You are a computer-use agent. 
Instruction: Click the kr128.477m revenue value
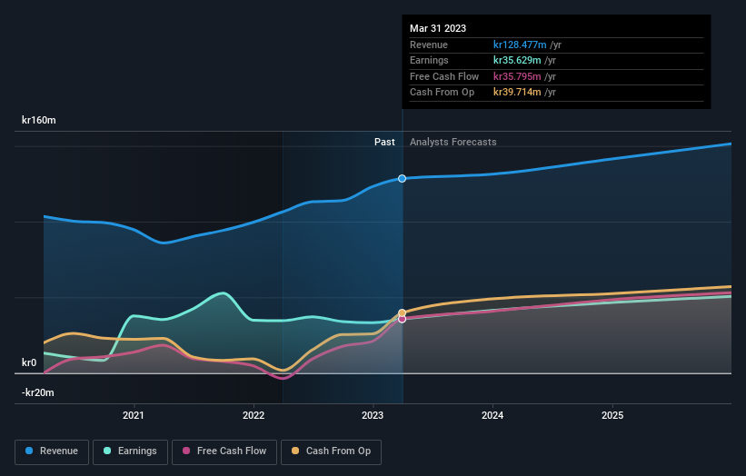520,45
